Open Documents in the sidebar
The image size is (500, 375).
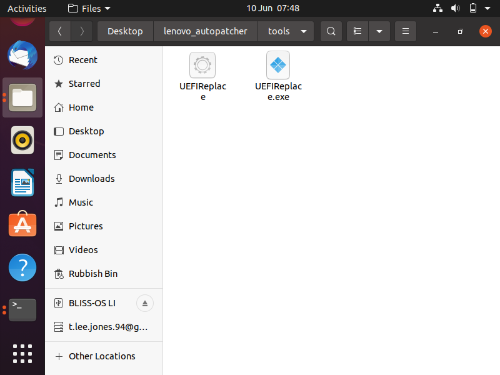(104, 155)
